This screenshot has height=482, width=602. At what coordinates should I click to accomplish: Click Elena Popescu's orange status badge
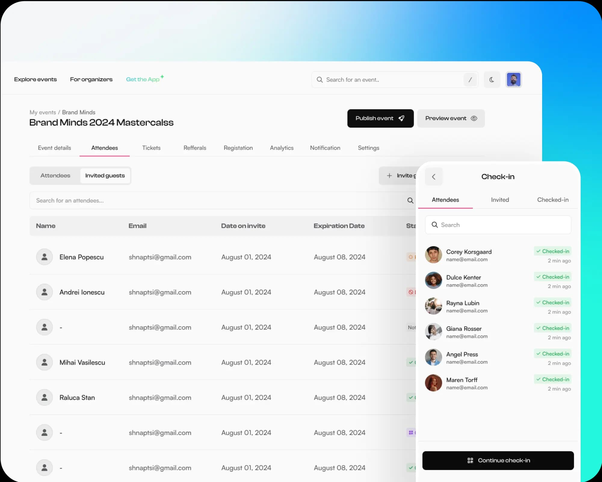click(x=411, y=257)
